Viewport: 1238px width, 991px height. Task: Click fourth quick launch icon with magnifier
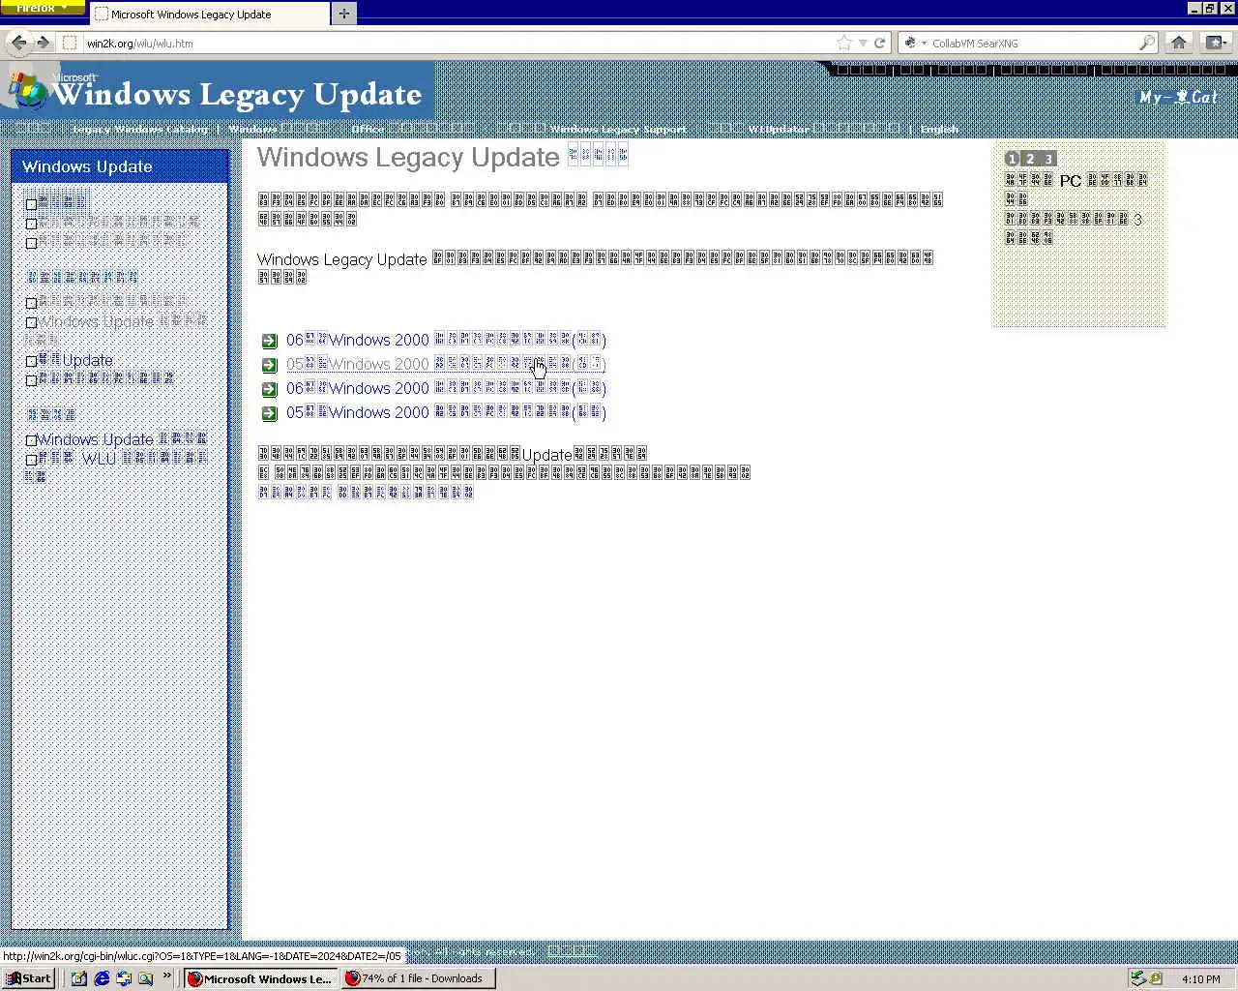145,978
